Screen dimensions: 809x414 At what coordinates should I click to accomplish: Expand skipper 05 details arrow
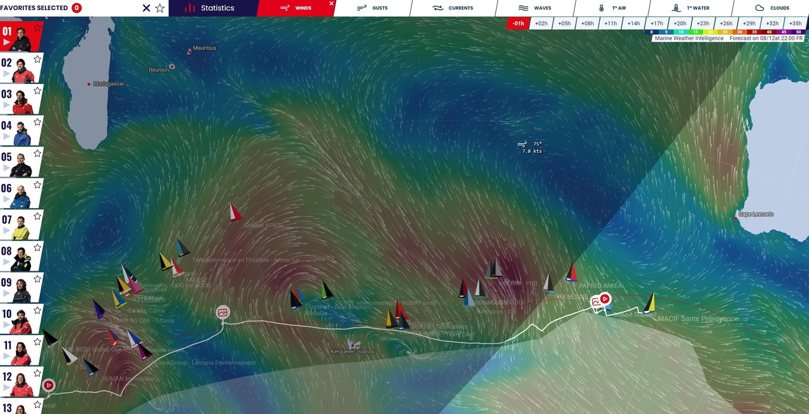pos(6,167)
